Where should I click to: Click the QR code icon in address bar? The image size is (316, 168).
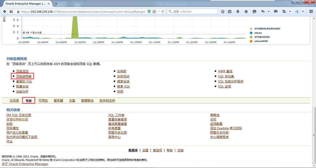pos(154,11)
